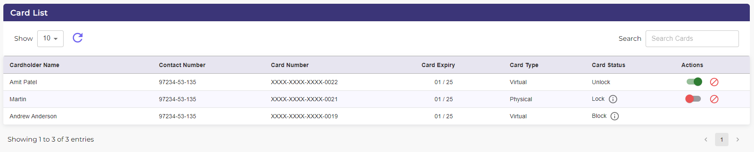Click the Search Cards input field

coord(692,39)
